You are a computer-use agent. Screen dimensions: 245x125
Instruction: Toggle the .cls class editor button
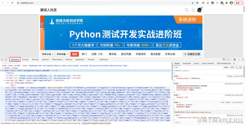pyautogui.click(x=232, y=67)
